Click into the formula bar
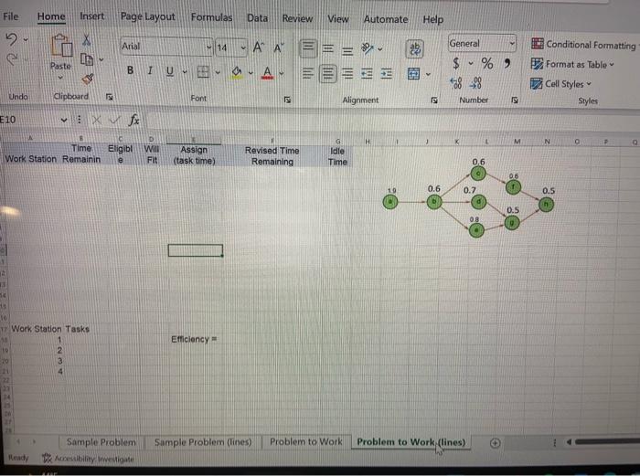This screenshot has width=640, height=476. click(392, 122)
